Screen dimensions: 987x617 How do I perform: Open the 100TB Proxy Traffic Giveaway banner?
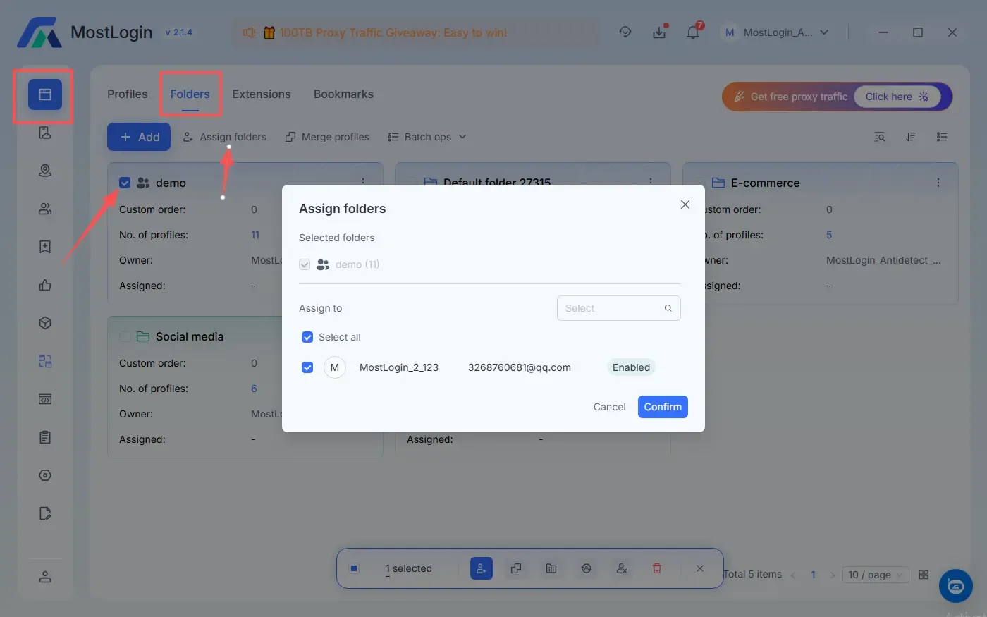[x=415, y=32]
